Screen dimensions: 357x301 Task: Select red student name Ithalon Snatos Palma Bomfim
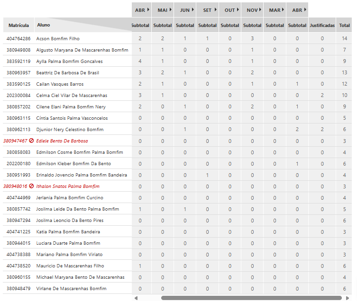point(68,186)
